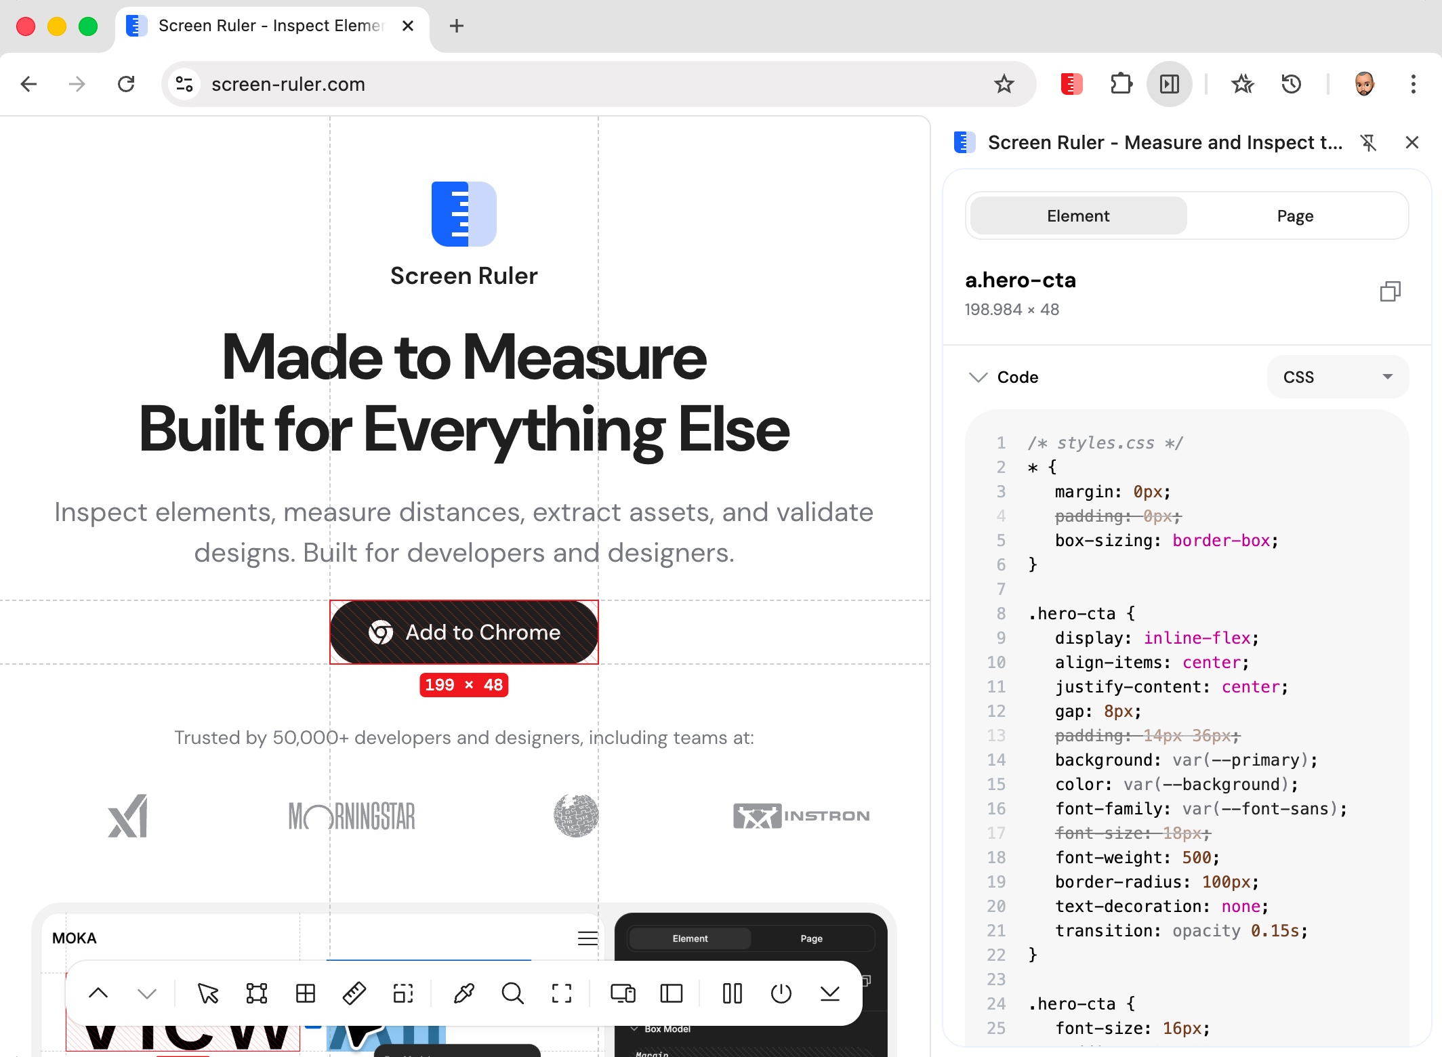Click the xAI logo
1442x1057 pixels.
128,816
